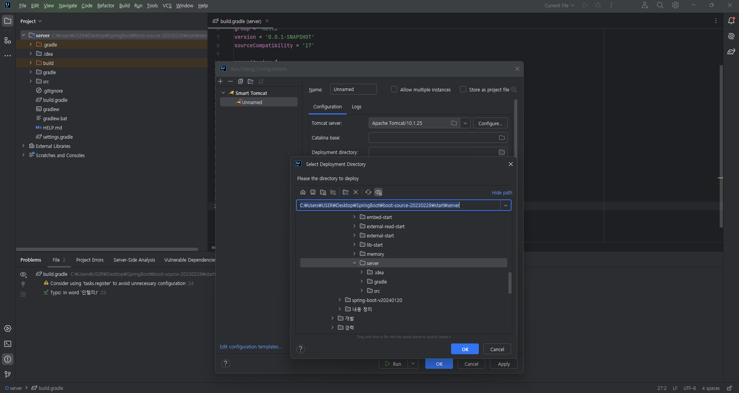
Task: Open Current File run configuration dropdown
Action: tap(559, 5)
